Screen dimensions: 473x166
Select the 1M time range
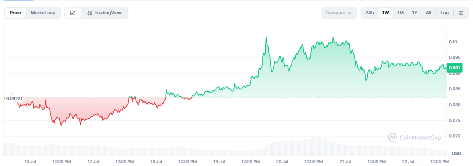400,13
